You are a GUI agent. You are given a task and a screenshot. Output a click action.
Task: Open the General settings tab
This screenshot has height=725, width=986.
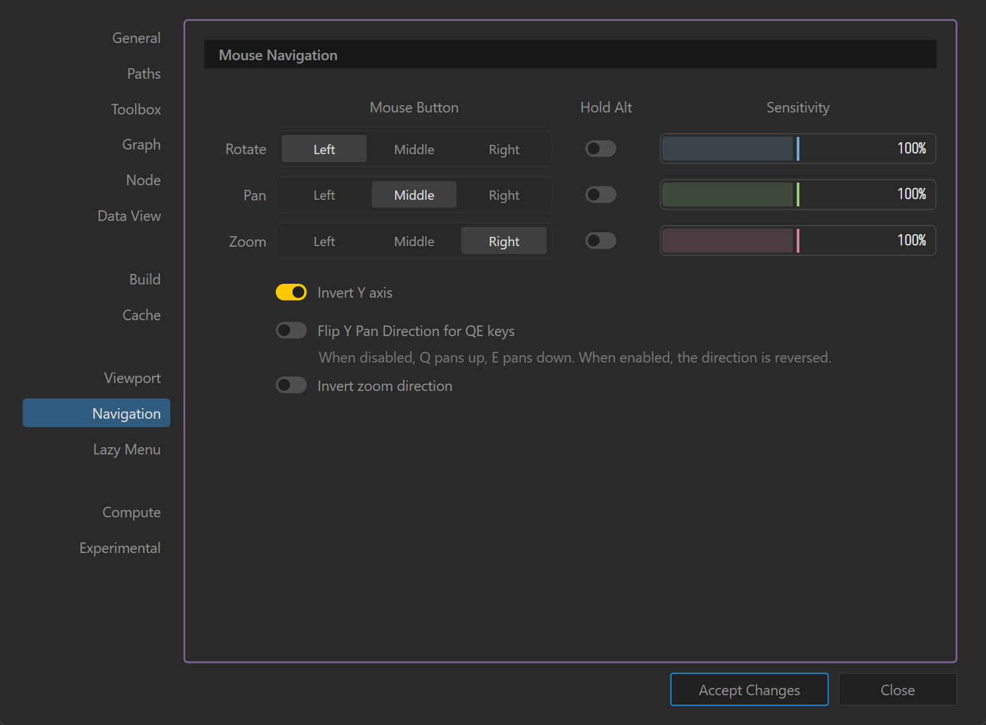tap(136, 38)
